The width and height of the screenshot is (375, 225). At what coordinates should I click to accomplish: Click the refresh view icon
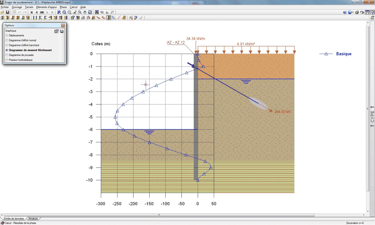click(x=90, y=12)
